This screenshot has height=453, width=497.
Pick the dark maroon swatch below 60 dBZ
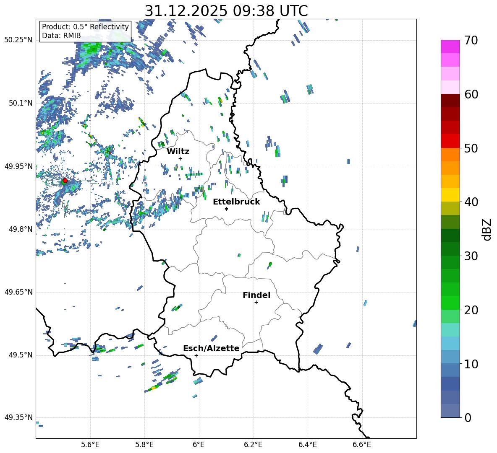click(450, 101)
